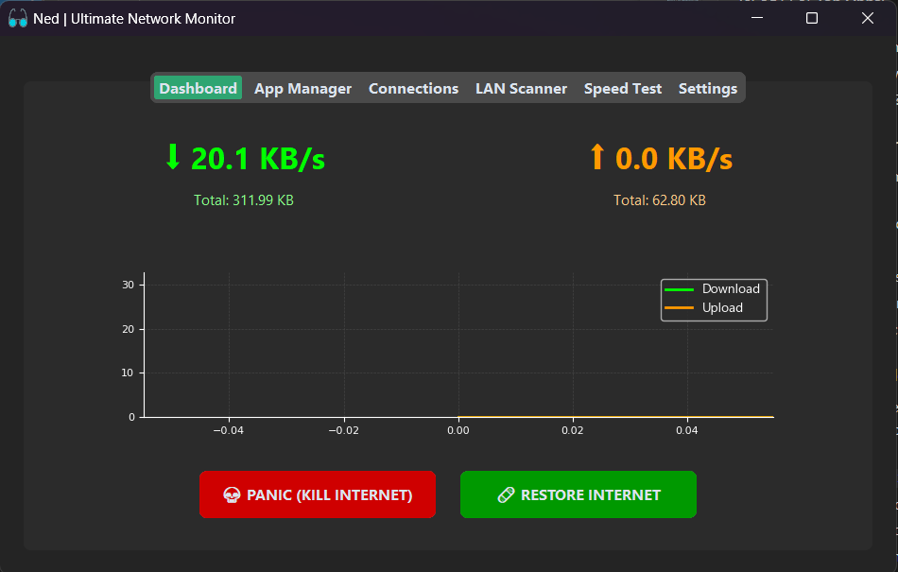The width and height of the screenshot is (898, 572).
Task: Open the LAN Scanner tab
Action: (521, 88)
